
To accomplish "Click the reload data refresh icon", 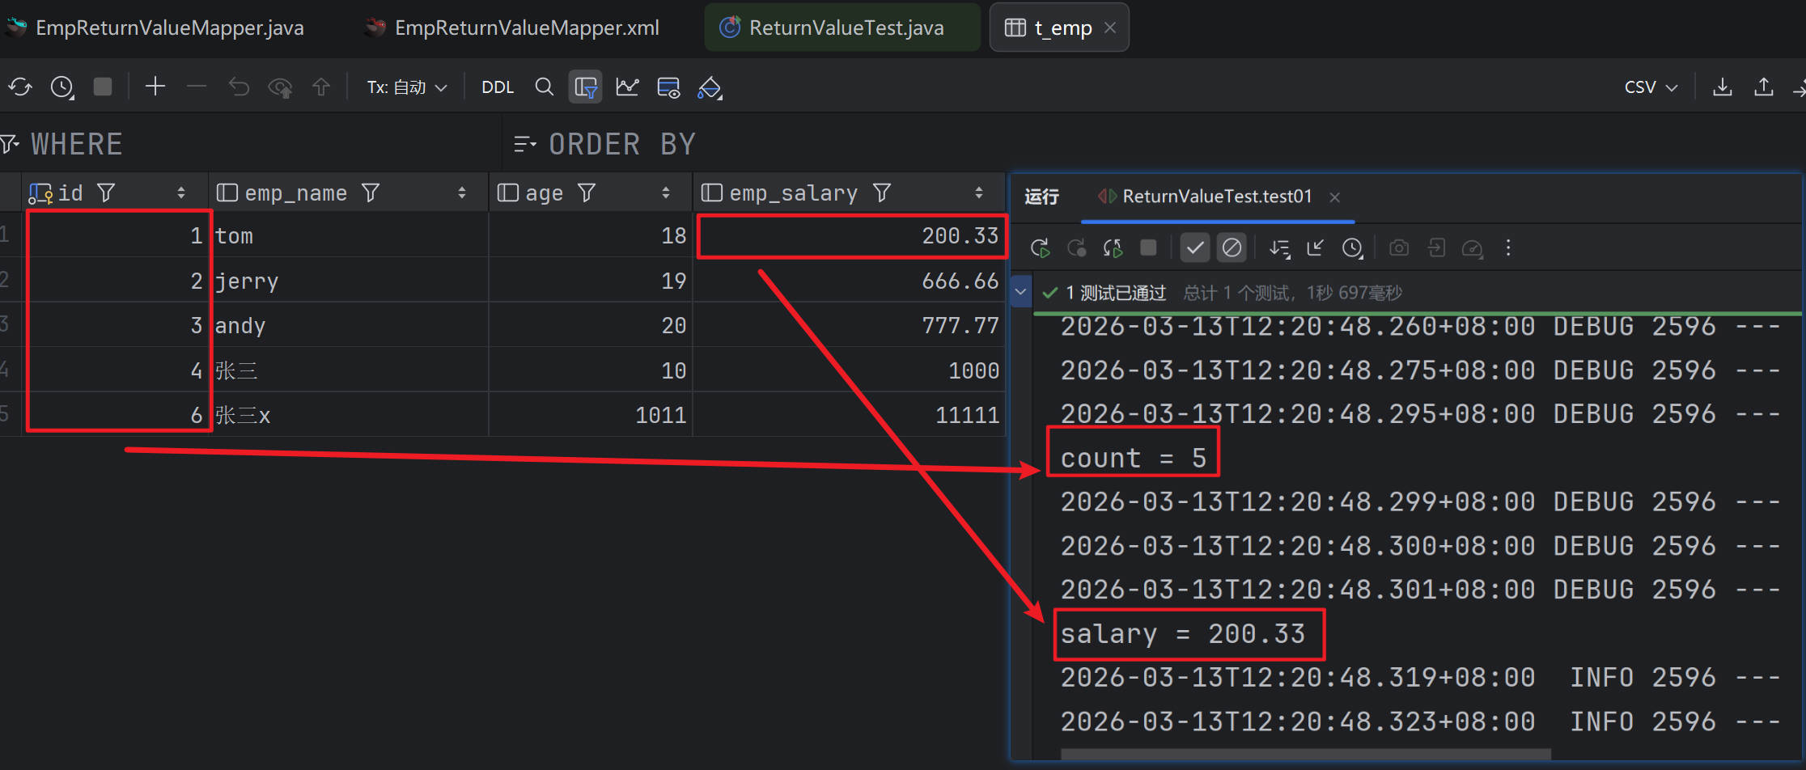I will pyautogui.click(x=20, y=87).
